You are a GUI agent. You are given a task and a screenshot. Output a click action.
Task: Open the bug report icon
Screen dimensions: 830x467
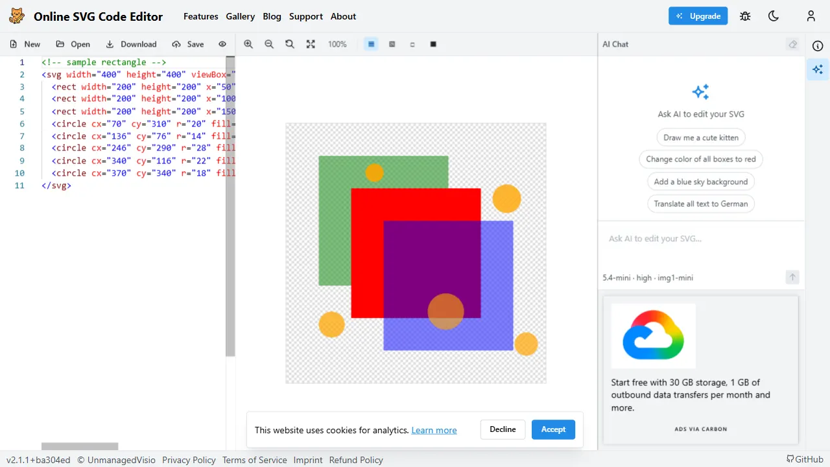pos(745,16)
